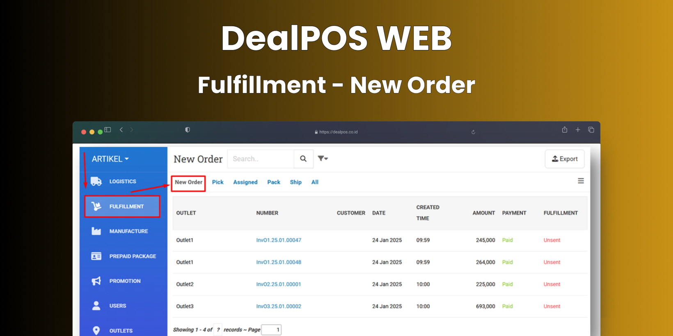The width and height of the screenshot is (673, 336).
Task: Click the Search input field
Action: click(261, 159)
